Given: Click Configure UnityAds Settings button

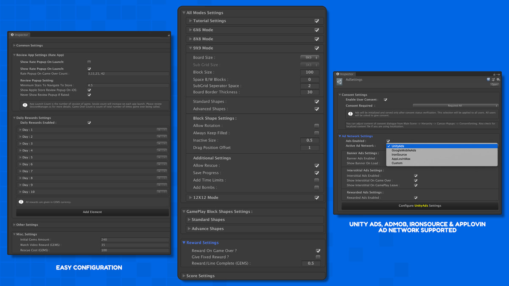Looking at the screenshot, I should point(420,205).
